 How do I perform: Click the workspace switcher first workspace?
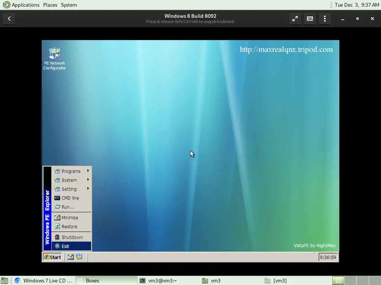tap(338, 281)
